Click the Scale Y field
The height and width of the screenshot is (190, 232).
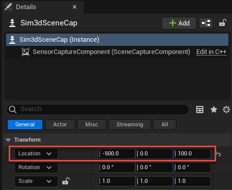point(154,181)
